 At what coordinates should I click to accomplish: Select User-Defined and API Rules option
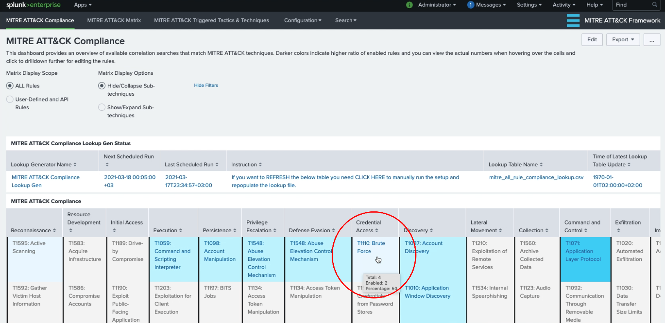click(x=10, y=99)
